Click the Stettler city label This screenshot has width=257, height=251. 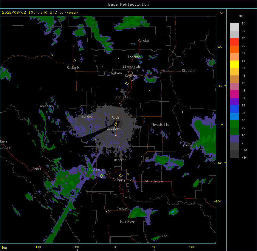[189, 71]
